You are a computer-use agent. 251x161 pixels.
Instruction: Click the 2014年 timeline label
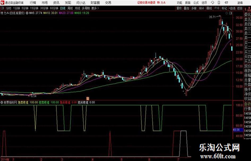pyautogui.click(x=5, y=159)
